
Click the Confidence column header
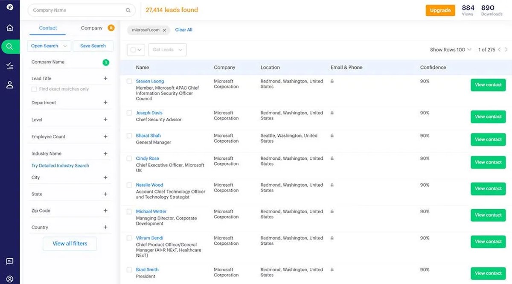point(433,67)
